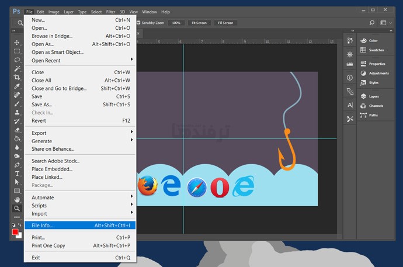Select the Hand tool
Image resolution: width=403 pixels, height=267 pixels.
pos(17,199)
